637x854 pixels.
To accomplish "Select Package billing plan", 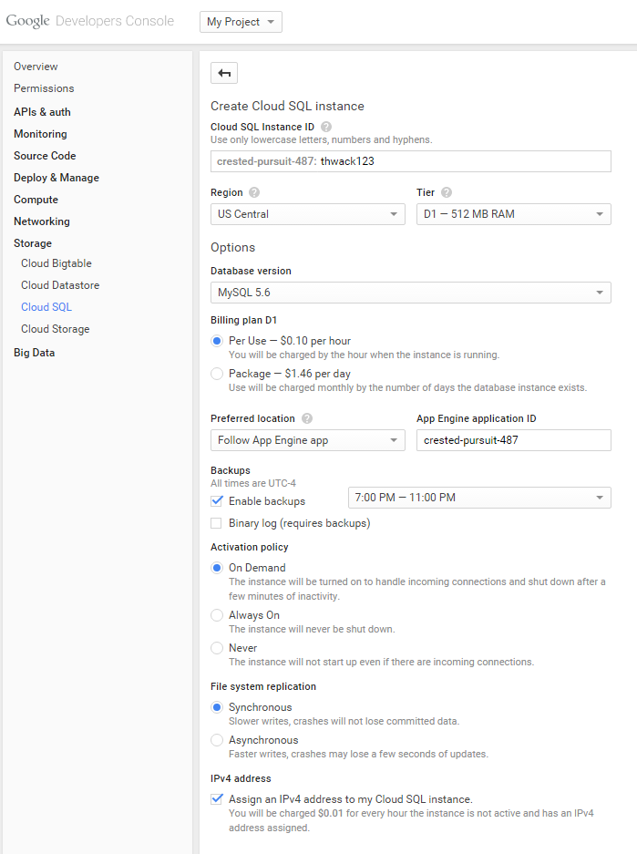I will coord(217,374).
